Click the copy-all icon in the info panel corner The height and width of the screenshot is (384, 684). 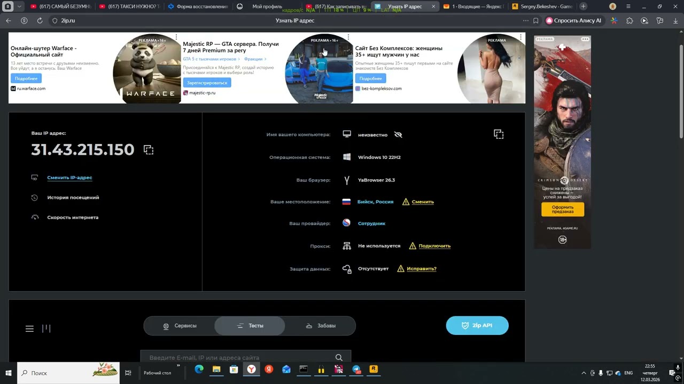click(499, 134)
